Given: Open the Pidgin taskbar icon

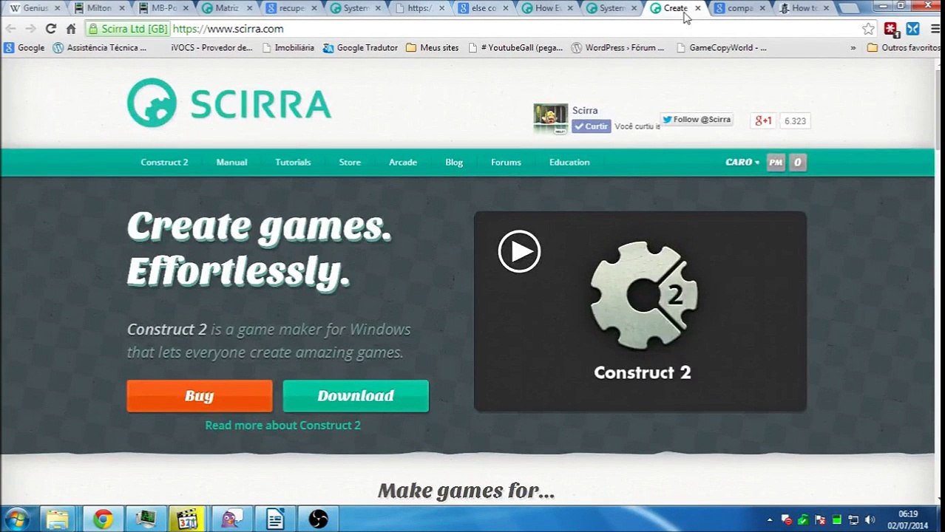Looking at the screenshot, I should tap(231, 519).
